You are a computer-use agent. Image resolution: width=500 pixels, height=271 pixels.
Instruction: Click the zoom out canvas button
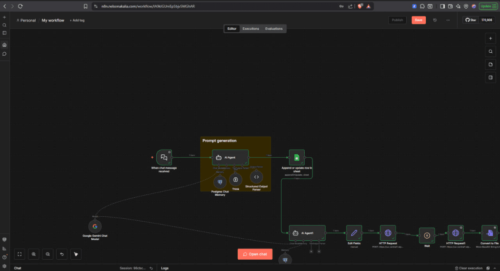point(47,254)
